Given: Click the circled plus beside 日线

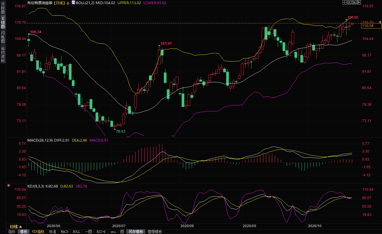Looking at the screenshot, I should point(68,3).
